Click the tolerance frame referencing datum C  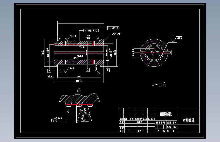click(113, 28)
